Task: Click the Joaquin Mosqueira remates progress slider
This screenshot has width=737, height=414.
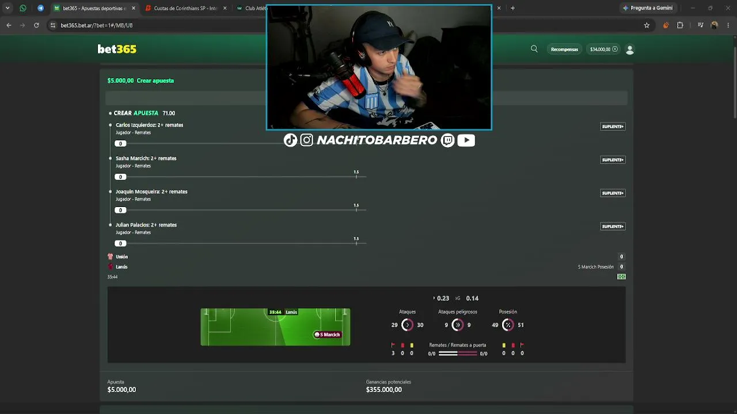Action: pyautogui.click(x=241, y=210)
